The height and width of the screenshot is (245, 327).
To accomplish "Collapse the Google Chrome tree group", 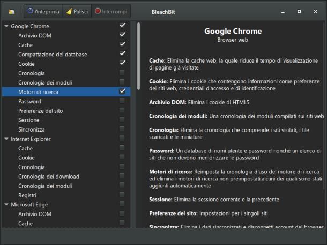I will pos(6,26).
